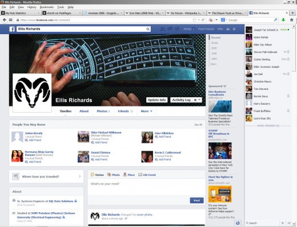Click the Facebook logo icon
Screen dimensions: 297x227
(x=12, y=29)
